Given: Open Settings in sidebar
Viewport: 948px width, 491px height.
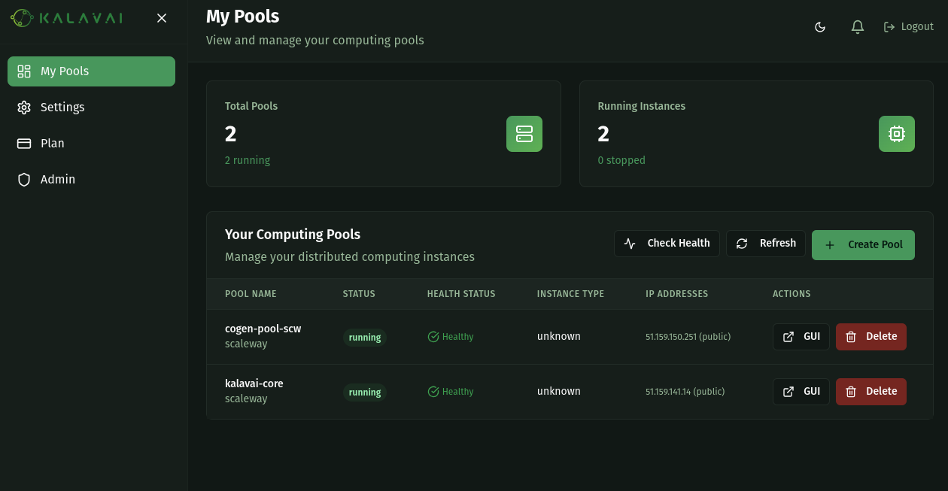Looking at the screenshot, I should click(91, 108).
